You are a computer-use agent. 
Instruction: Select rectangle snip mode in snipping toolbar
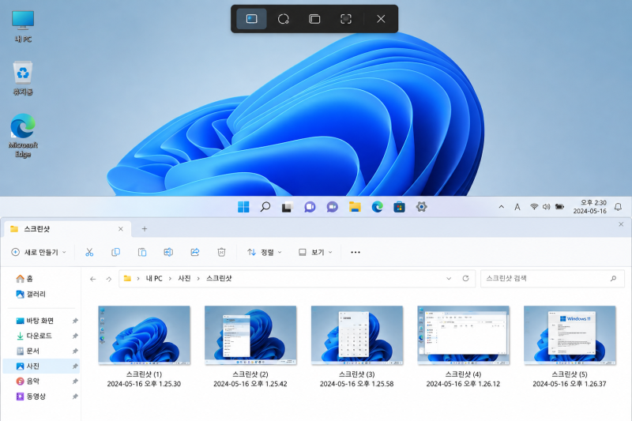[x=251, y=19]
